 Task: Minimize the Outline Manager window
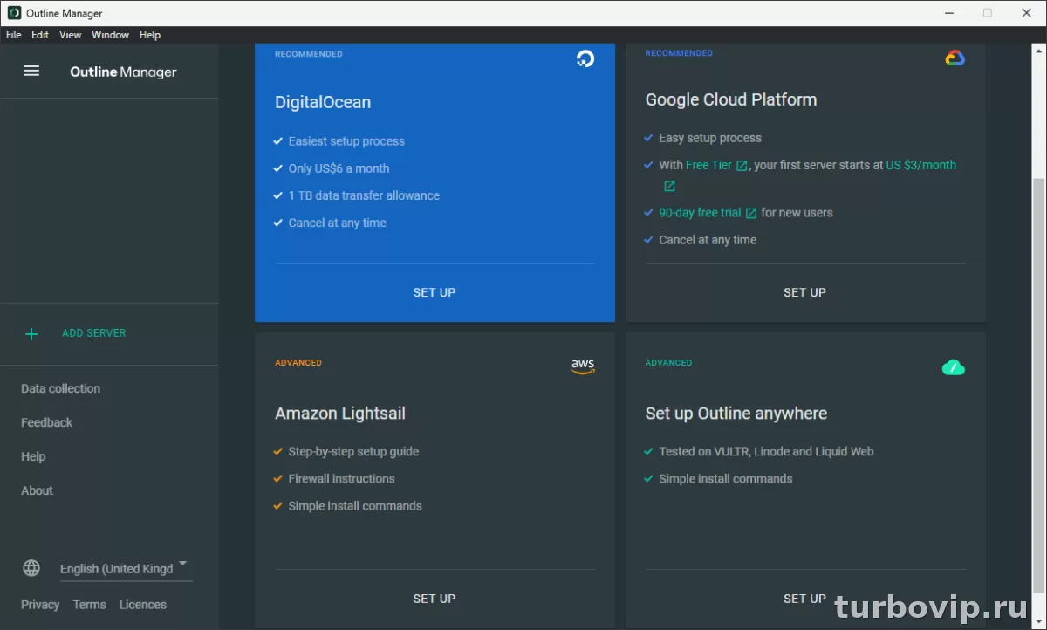(x=949, y=13)
